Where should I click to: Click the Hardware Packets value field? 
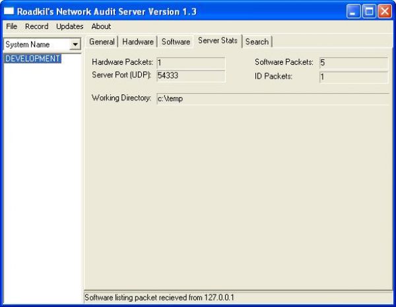(x=191, y=63)
